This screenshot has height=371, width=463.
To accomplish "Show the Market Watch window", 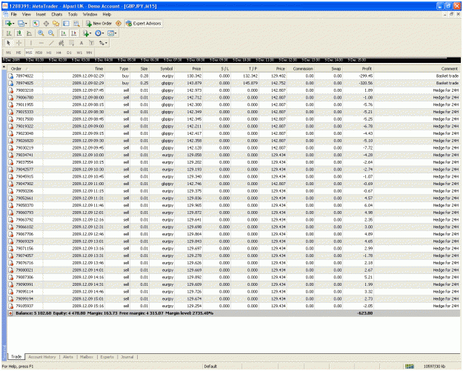I will pos(36,23).
